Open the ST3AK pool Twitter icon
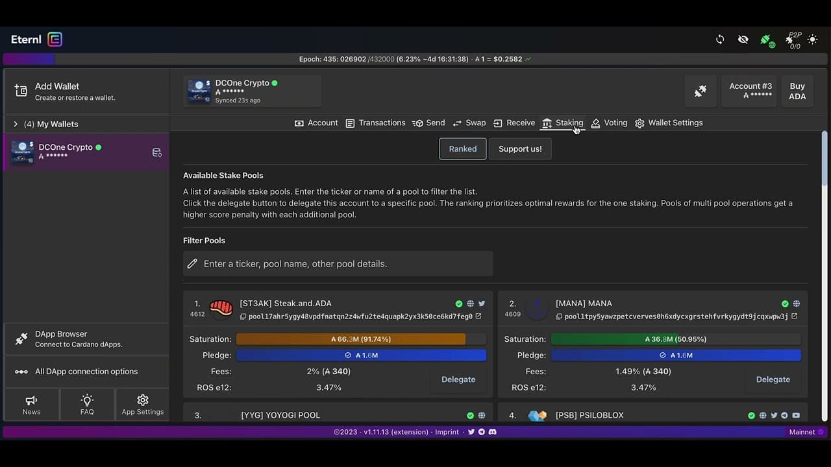Screen dimensions: 831x467 482,304
